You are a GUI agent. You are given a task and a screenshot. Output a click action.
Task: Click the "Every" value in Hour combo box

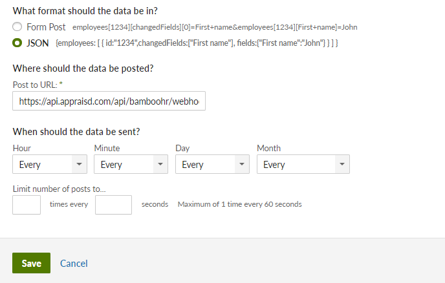[30, 165]
